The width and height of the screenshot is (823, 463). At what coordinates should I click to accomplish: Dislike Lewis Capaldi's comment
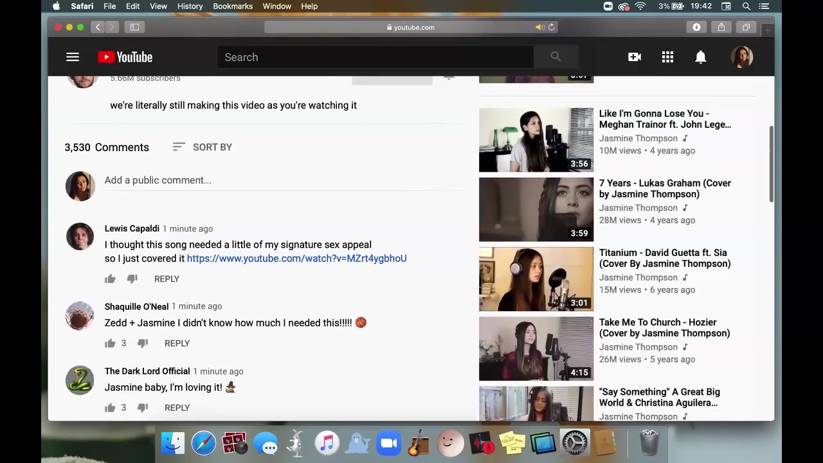click(x=132, y=278)
